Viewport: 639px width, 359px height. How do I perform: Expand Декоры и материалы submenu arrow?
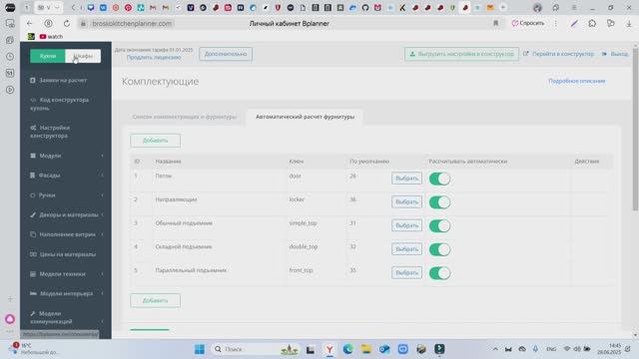point(102,214)
